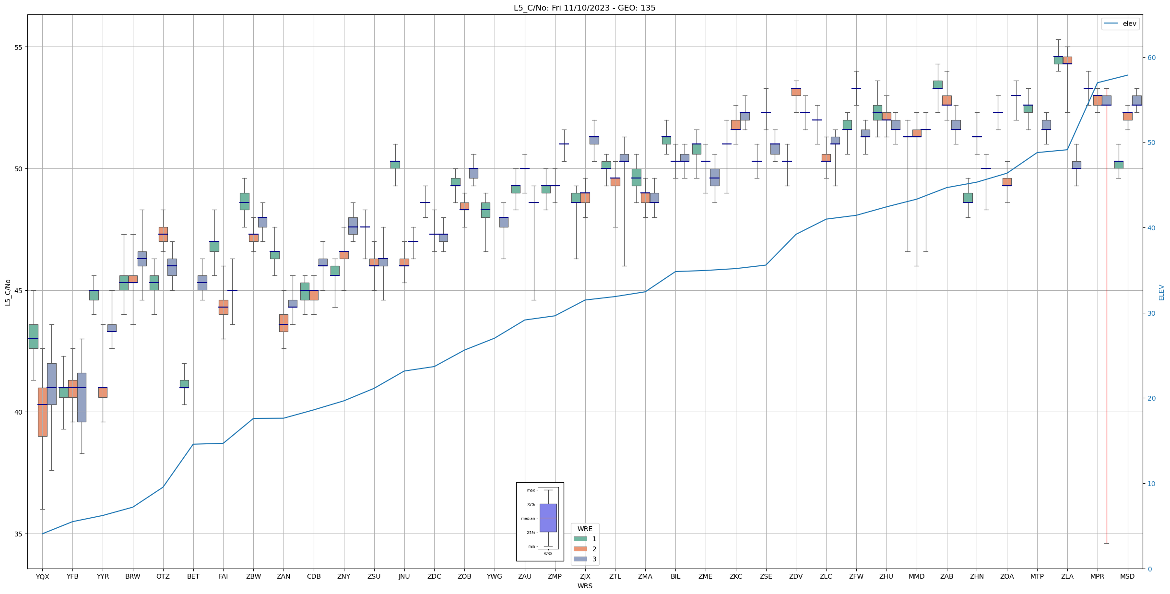Click the WRE legend orange swatch for 2
This screenshot has height=594, width=1170.
[x=580, y=549]
